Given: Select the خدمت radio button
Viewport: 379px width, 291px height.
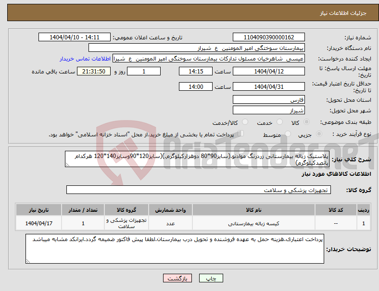Looking at the screenshot, I should 279,122.
